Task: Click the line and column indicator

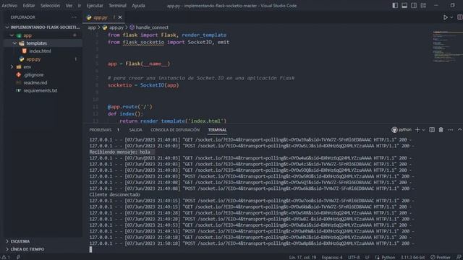Action: click(x=302, y=257)
